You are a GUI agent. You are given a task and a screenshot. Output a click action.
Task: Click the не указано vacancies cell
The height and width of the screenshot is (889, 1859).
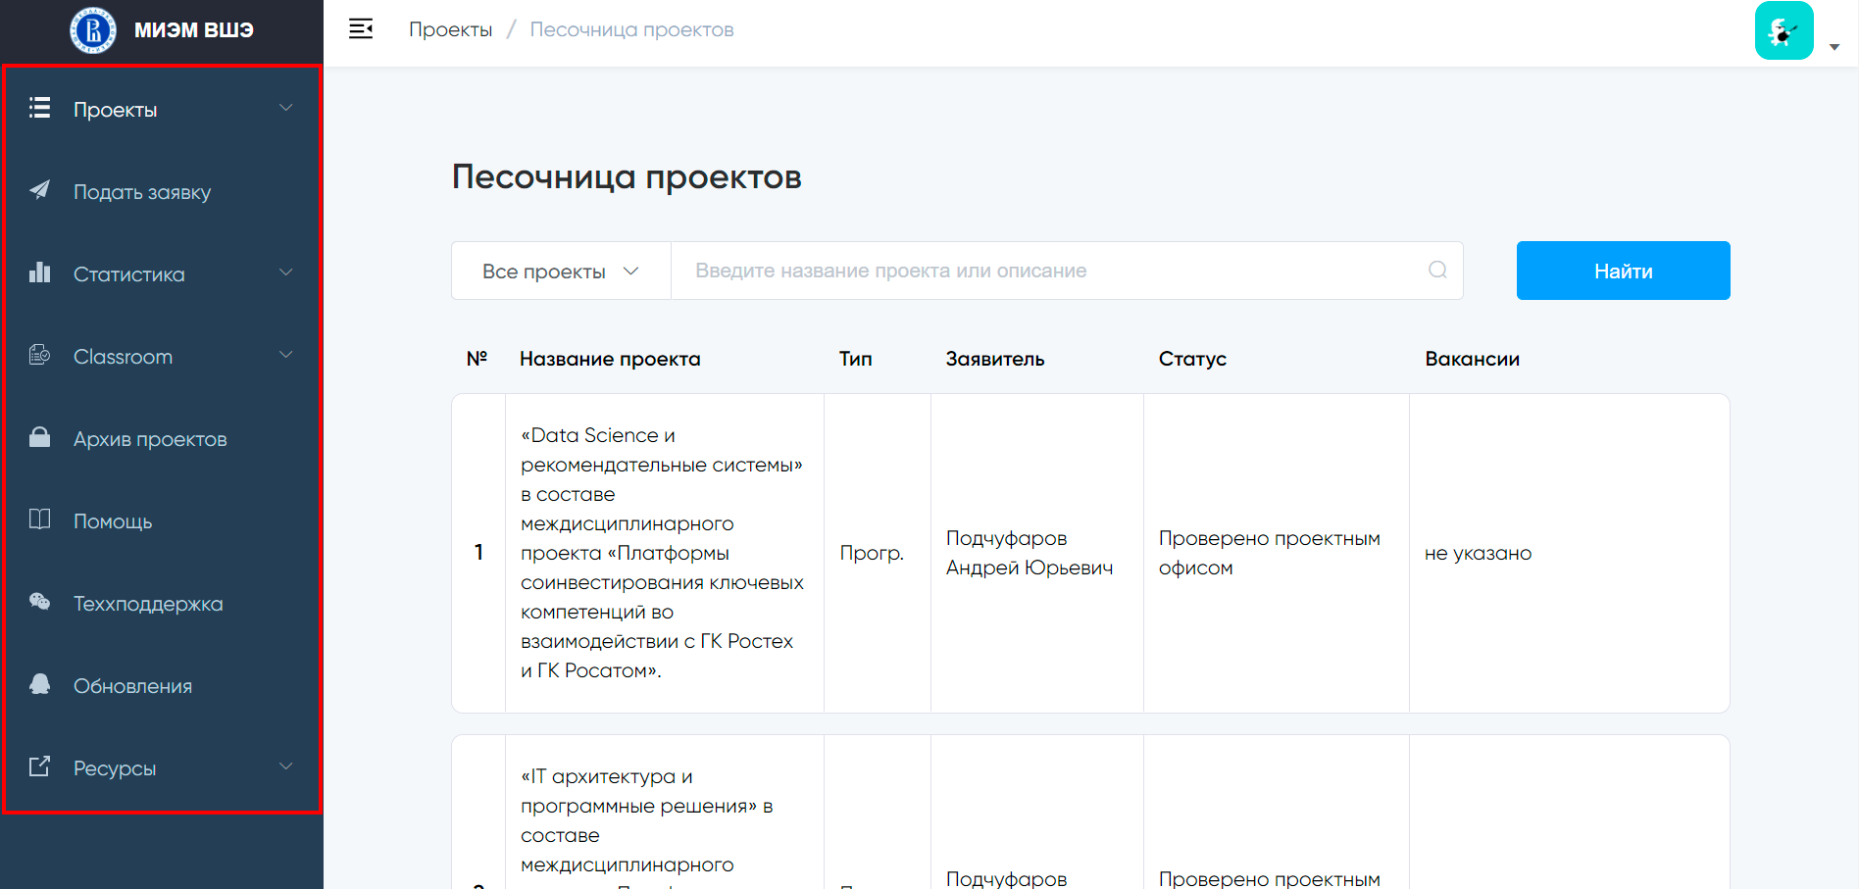point(1479,553)
